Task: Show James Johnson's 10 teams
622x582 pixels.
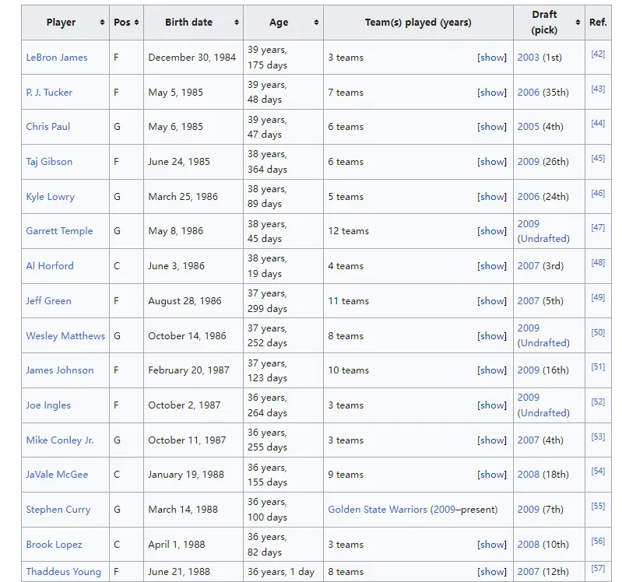Action: point(492,370)
